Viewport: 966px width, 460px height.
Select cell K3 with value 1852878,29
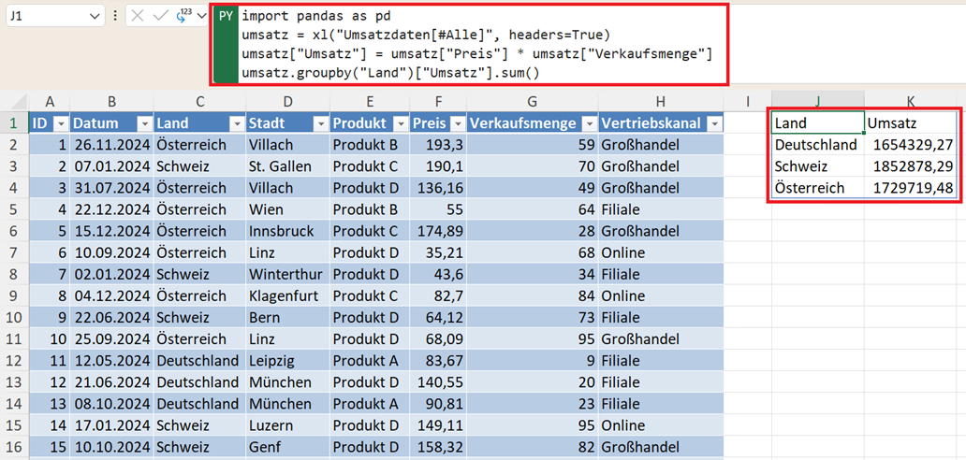point(910,166)
